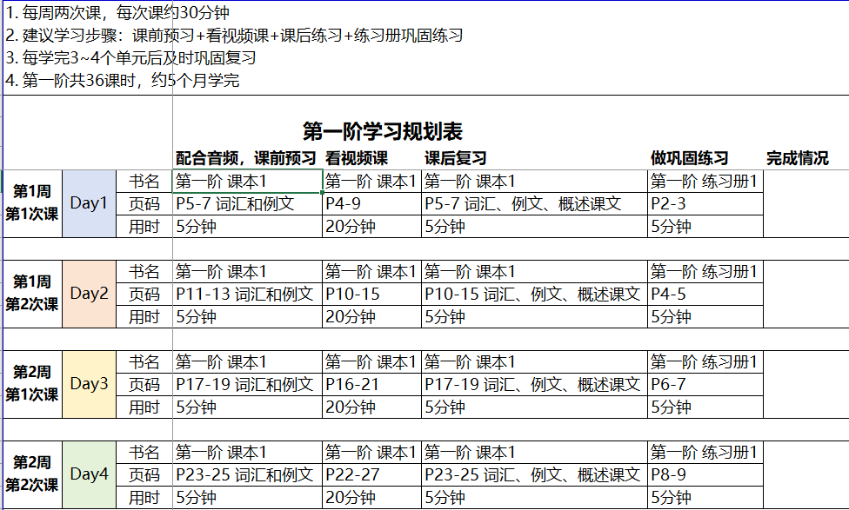849x510 pixels.
Task: Click note 4 about 第一阶共36课时
Action: [123, 81]
